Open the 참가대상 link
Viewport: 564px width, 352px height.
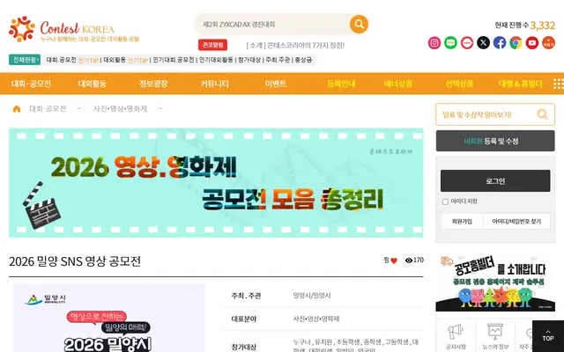pyautogui.click(x=249, y=60)
